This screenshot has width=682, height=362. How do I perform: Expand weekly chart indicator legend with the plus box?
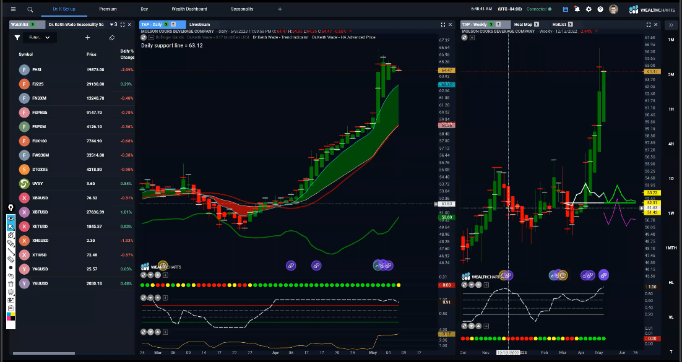click(472, 38)
